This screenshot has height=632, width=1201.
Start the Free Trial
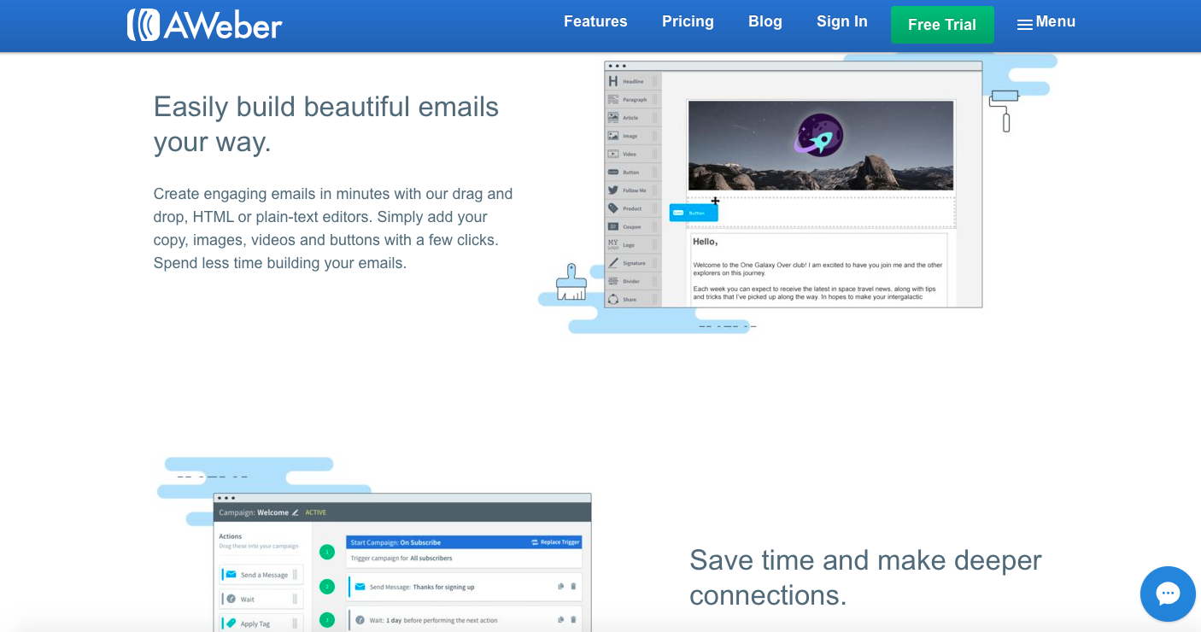942,25
